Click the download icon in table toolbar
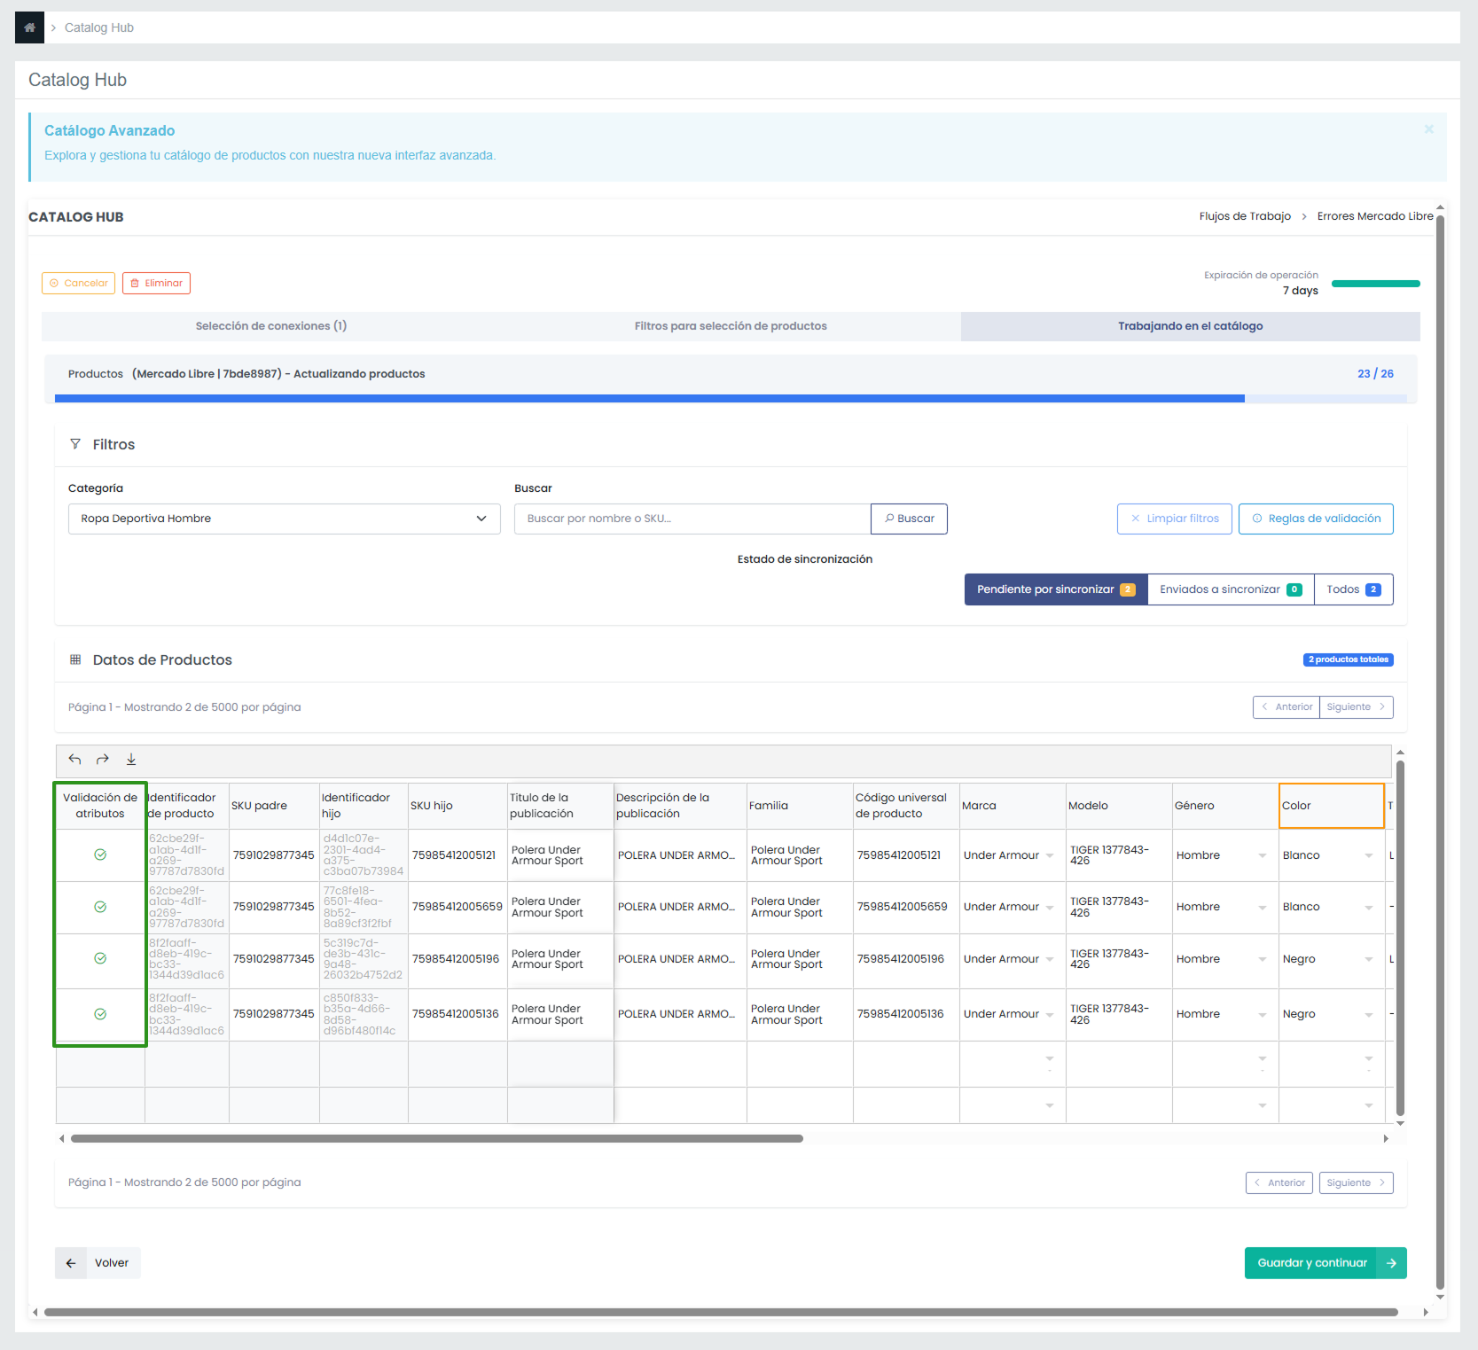Image resolution: width=1478 pixels, height=1350 pixels. click(x=131, y=760)
